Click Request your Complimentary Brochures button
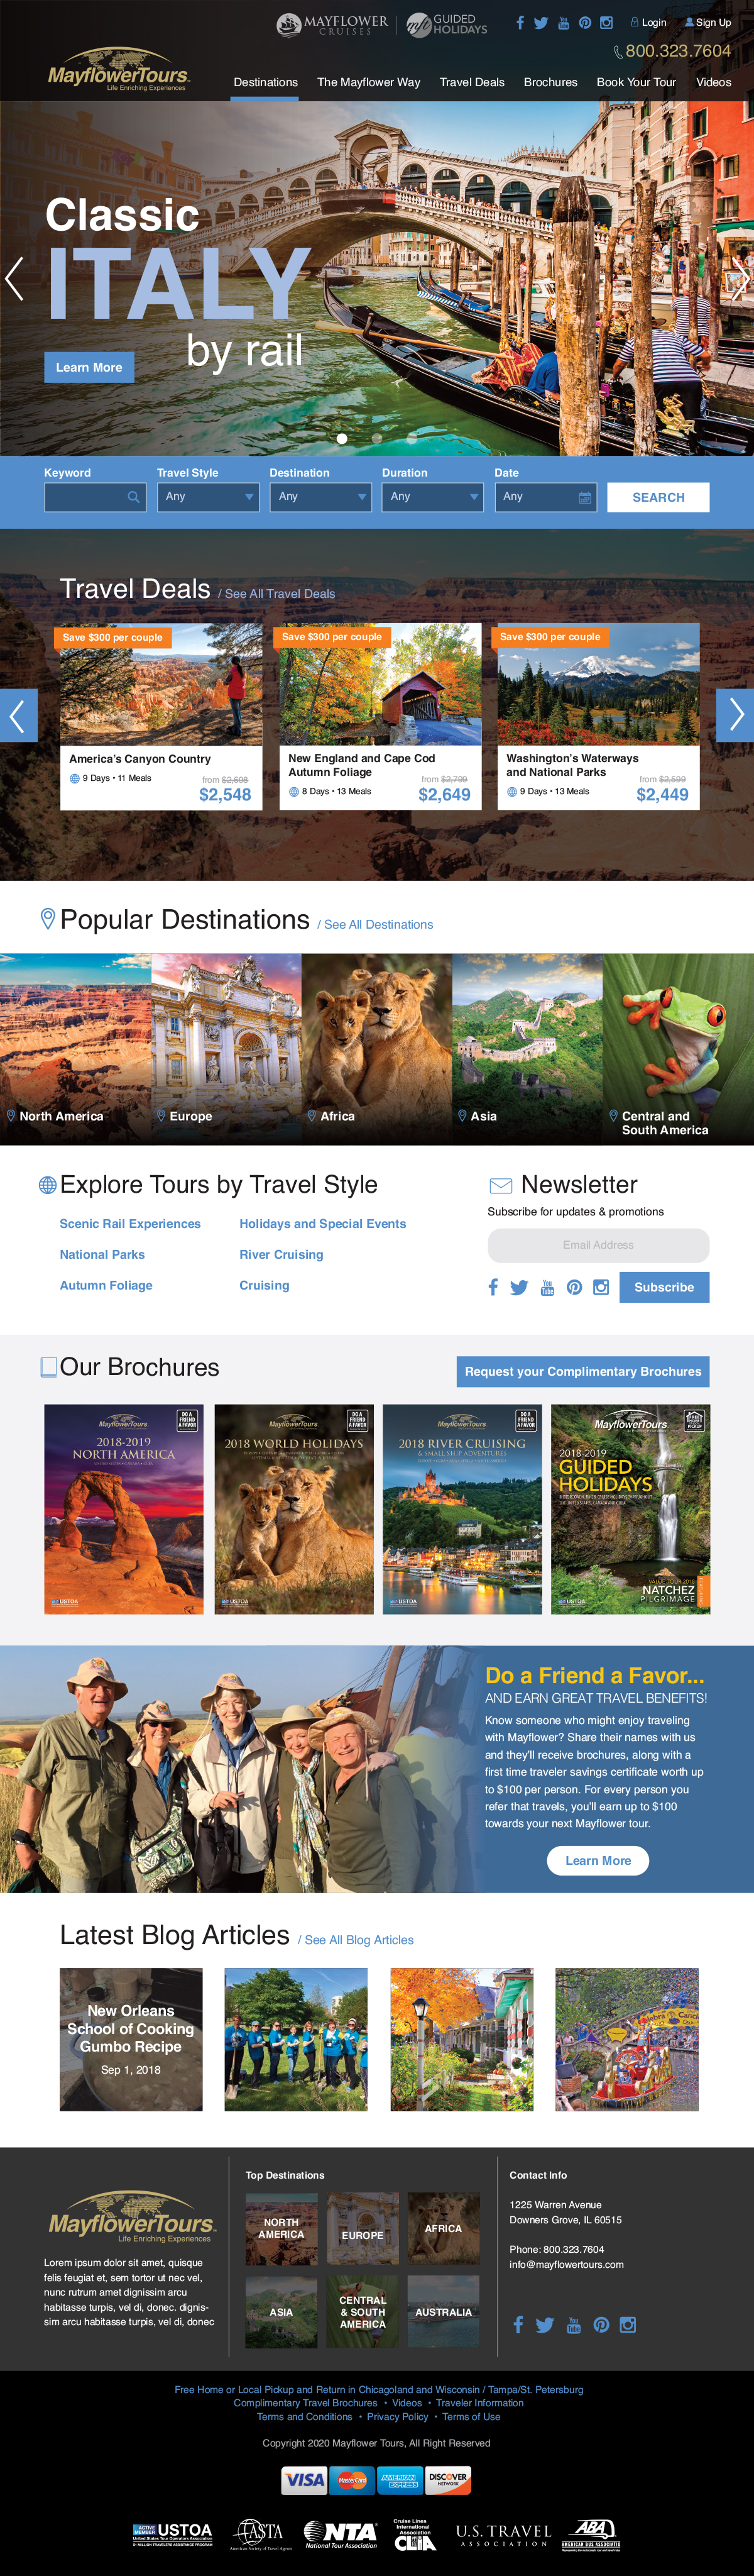This screenshot has width=754, height=2576. click(x=583, y=1371)
